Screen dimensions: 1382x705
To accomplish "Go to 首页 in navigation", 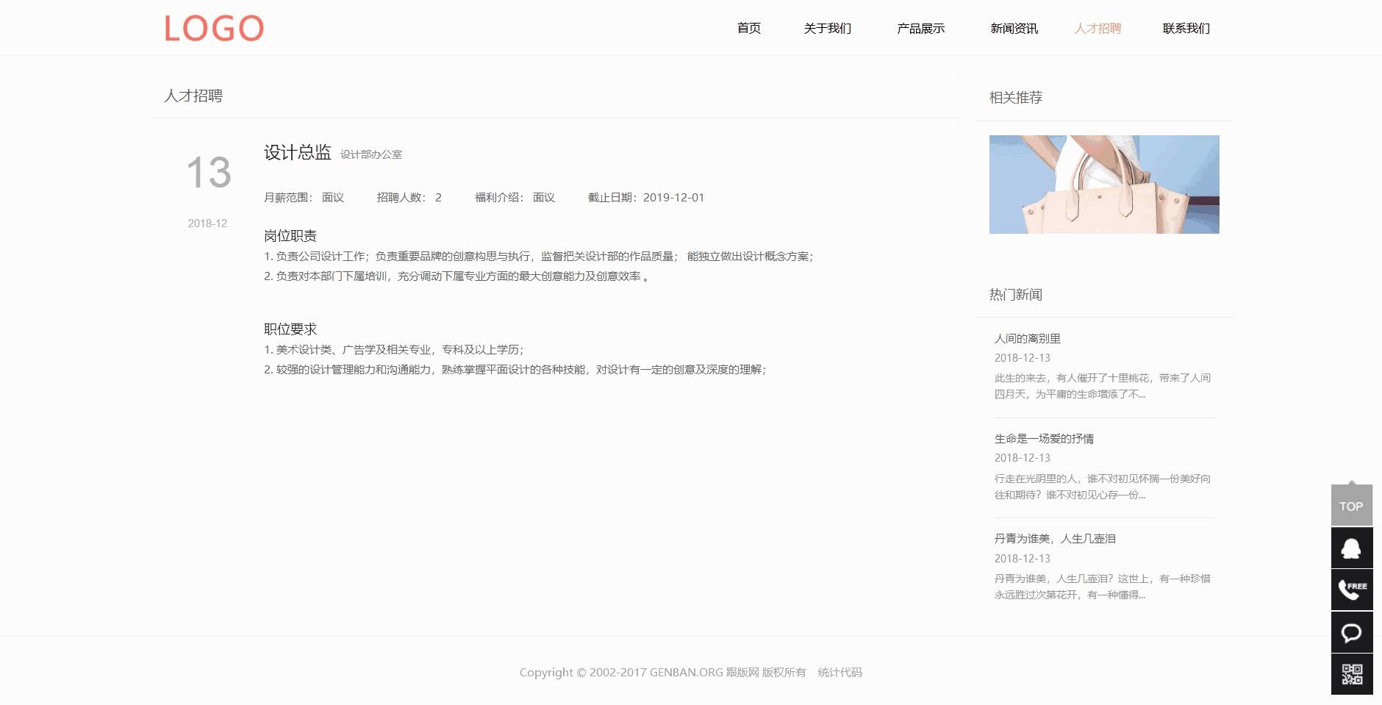I will (x=749, y=28).
